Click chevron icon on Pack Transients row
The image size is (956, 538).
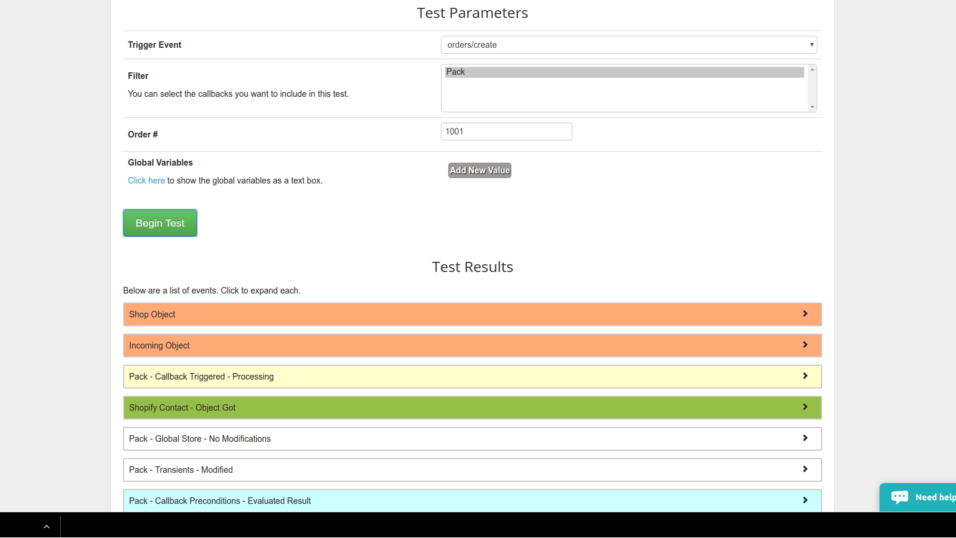pos(805,469)
